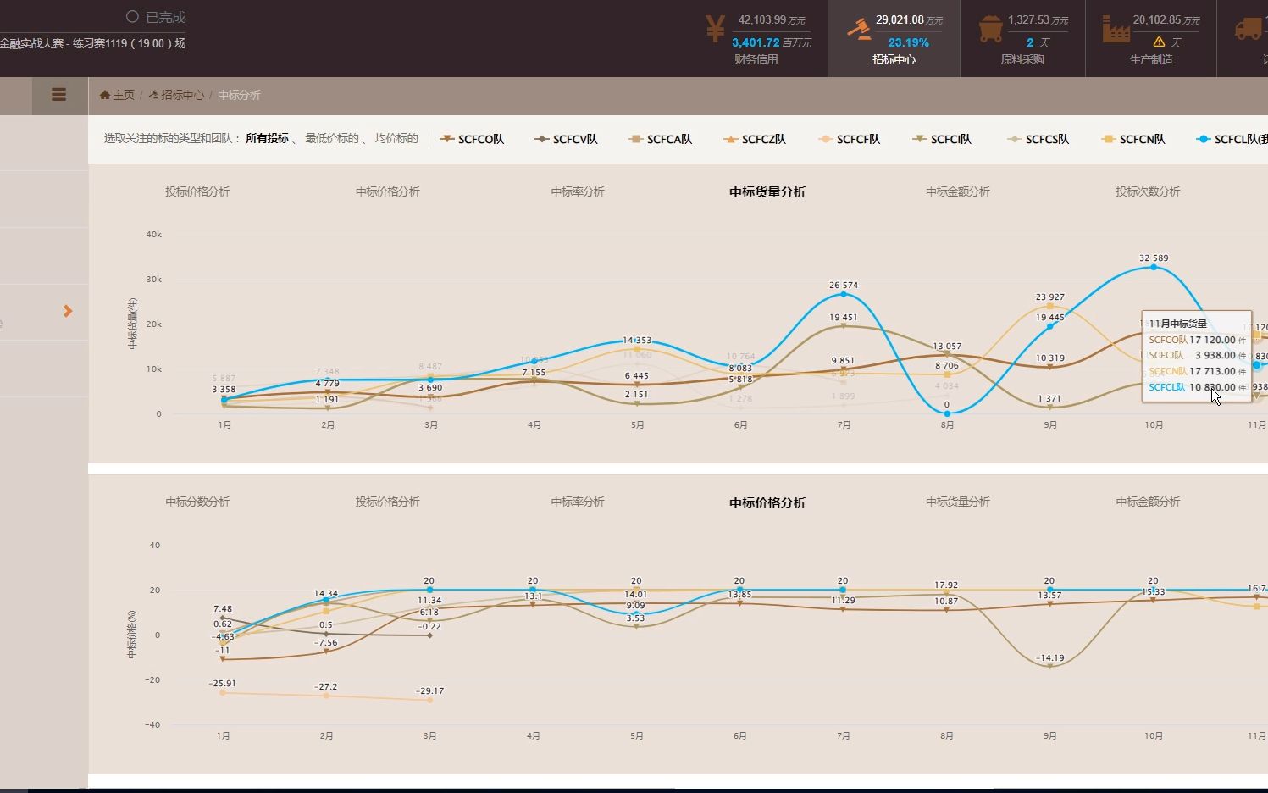Toggle SCFCL队 blue series in the legend

[x=1232, y=139]
